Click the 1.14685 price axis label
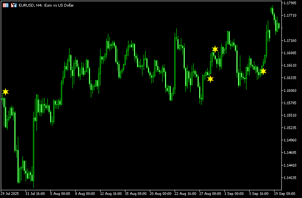Viewport: 302px width, 198px height. (290, 153)
